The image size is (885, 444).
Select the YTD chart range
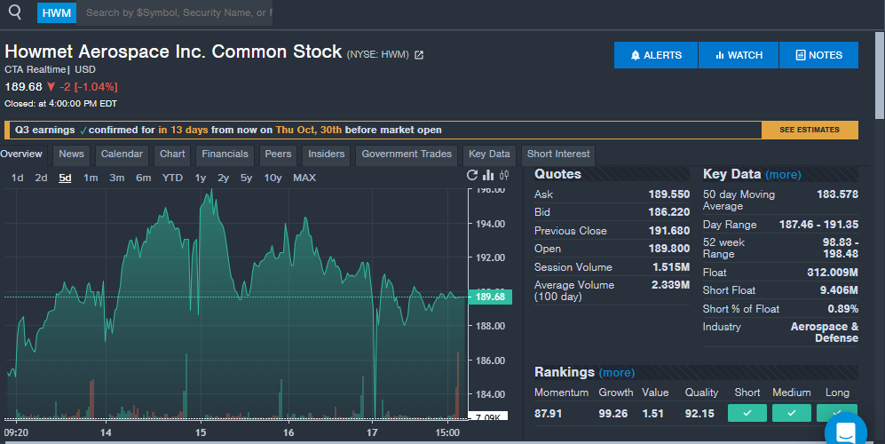[172, 178]
